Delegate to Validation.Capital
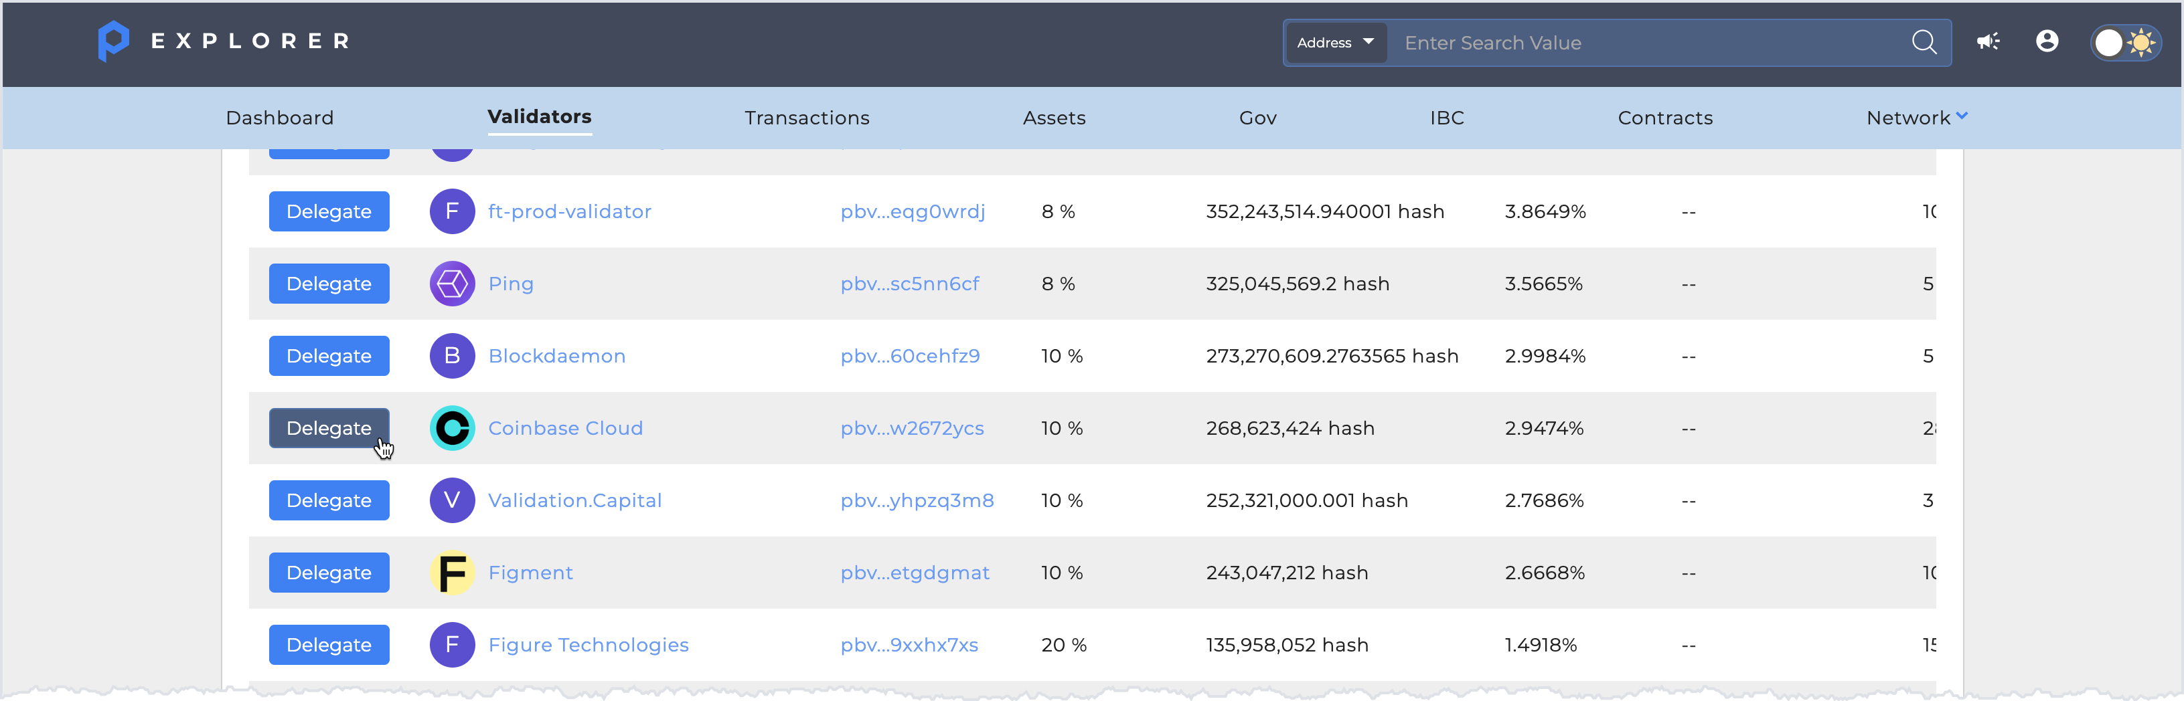The image size is (2184, 701). (x=329, y=500)
